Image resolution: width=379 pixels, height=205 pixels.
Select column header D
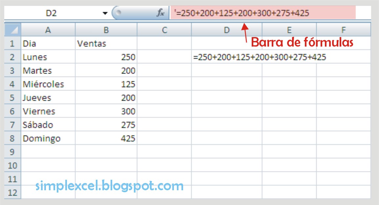point(226,30)
